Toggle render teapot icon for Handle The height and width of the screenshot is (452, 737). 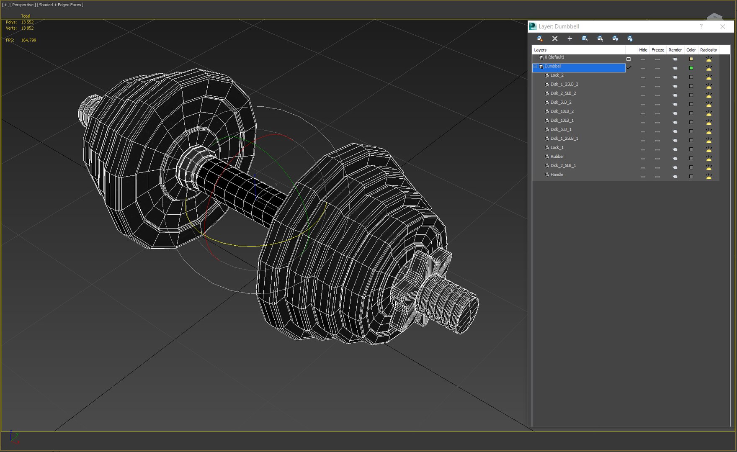click(x=675, y=177)
